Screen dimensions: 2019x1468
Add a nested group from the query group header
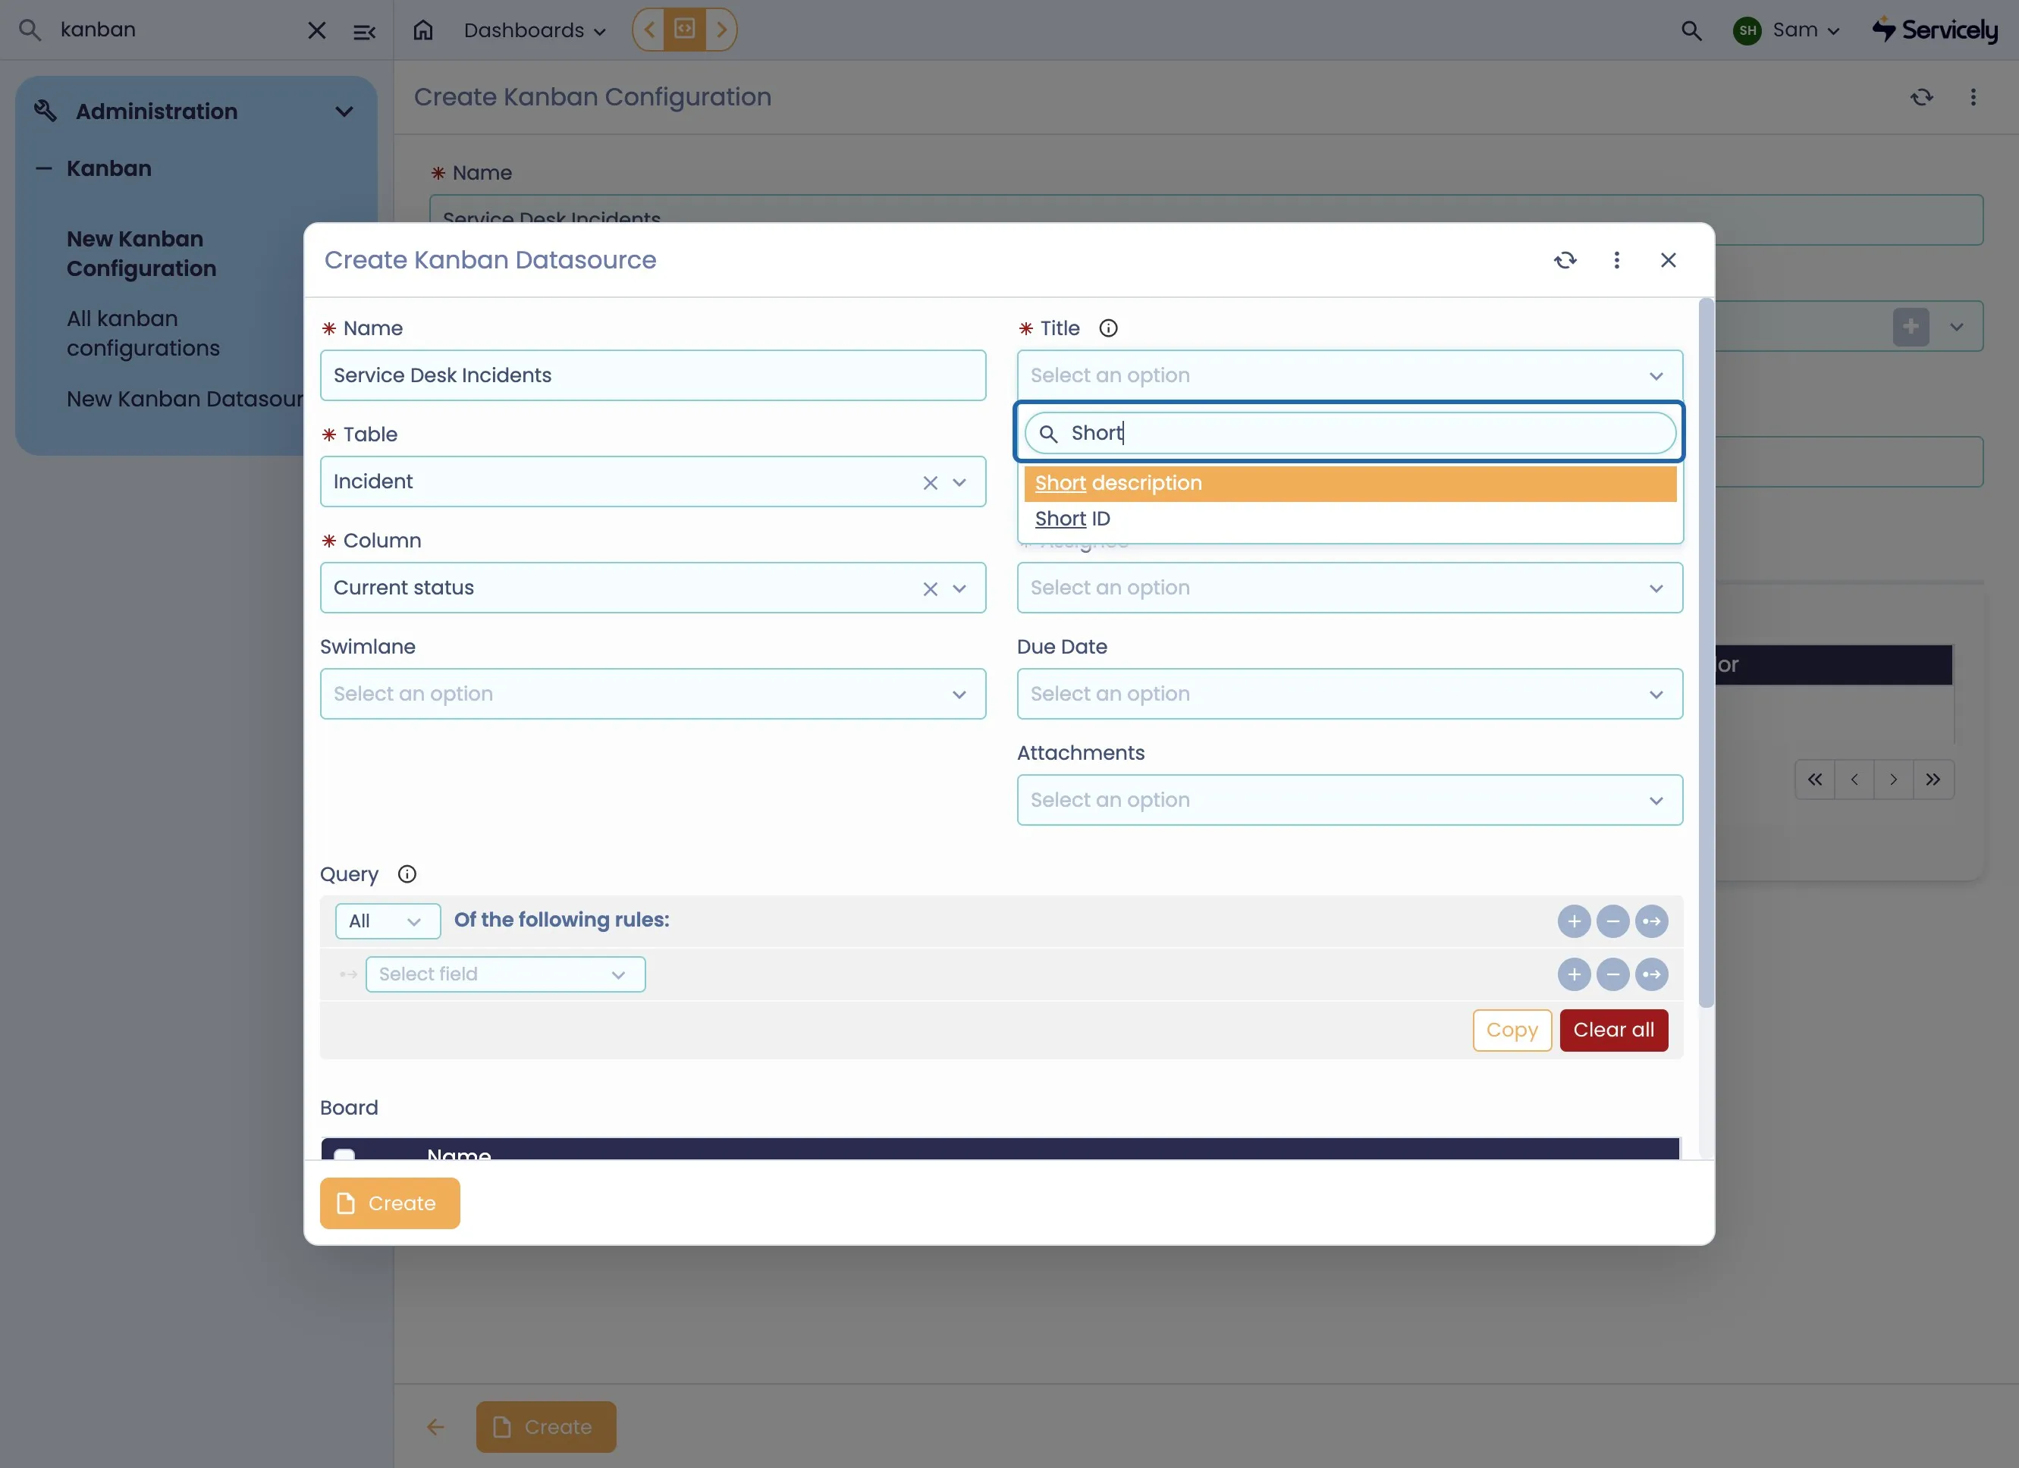(x=1651, y=921)
